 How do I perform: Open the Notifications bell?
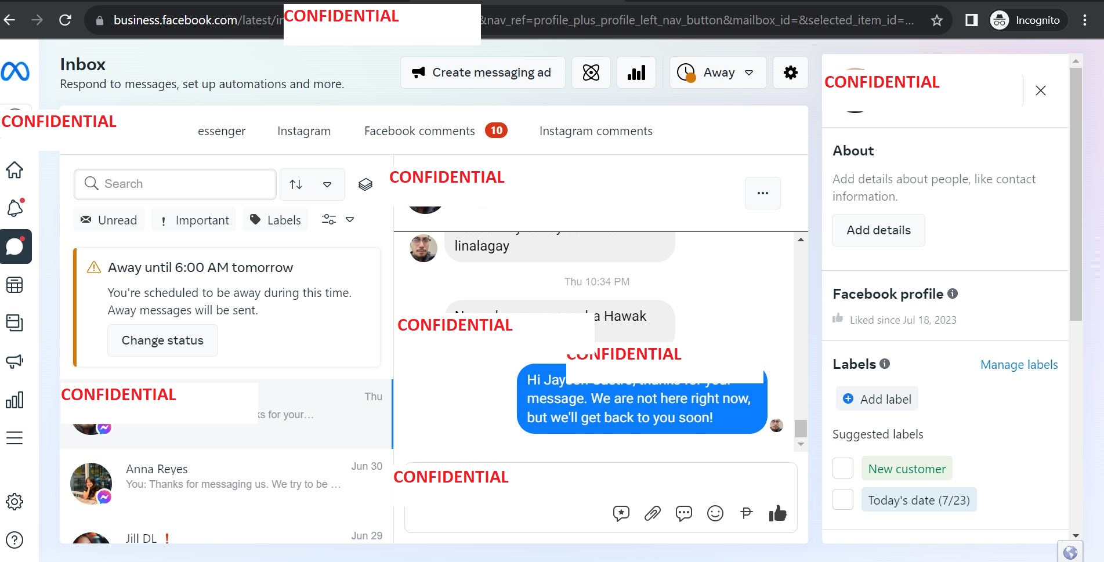click(x=15, y=208)
